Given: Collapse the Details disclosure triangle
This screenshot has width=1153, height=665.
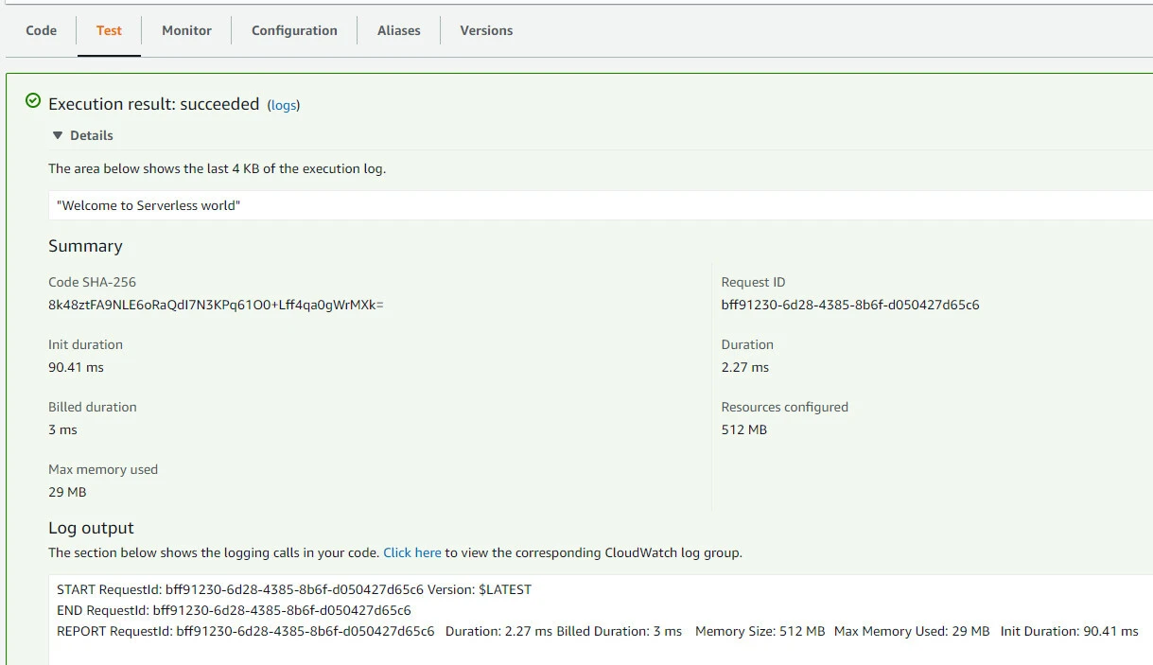Looking at the screenshot, I should [x=58, y=135].
